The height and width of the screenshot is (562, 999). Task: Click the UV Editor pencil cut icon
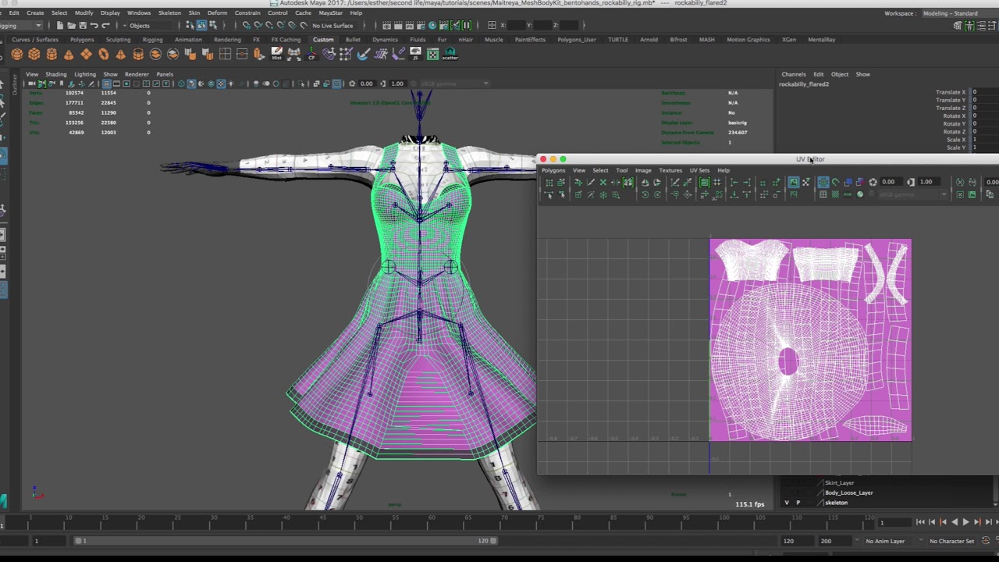591,182
